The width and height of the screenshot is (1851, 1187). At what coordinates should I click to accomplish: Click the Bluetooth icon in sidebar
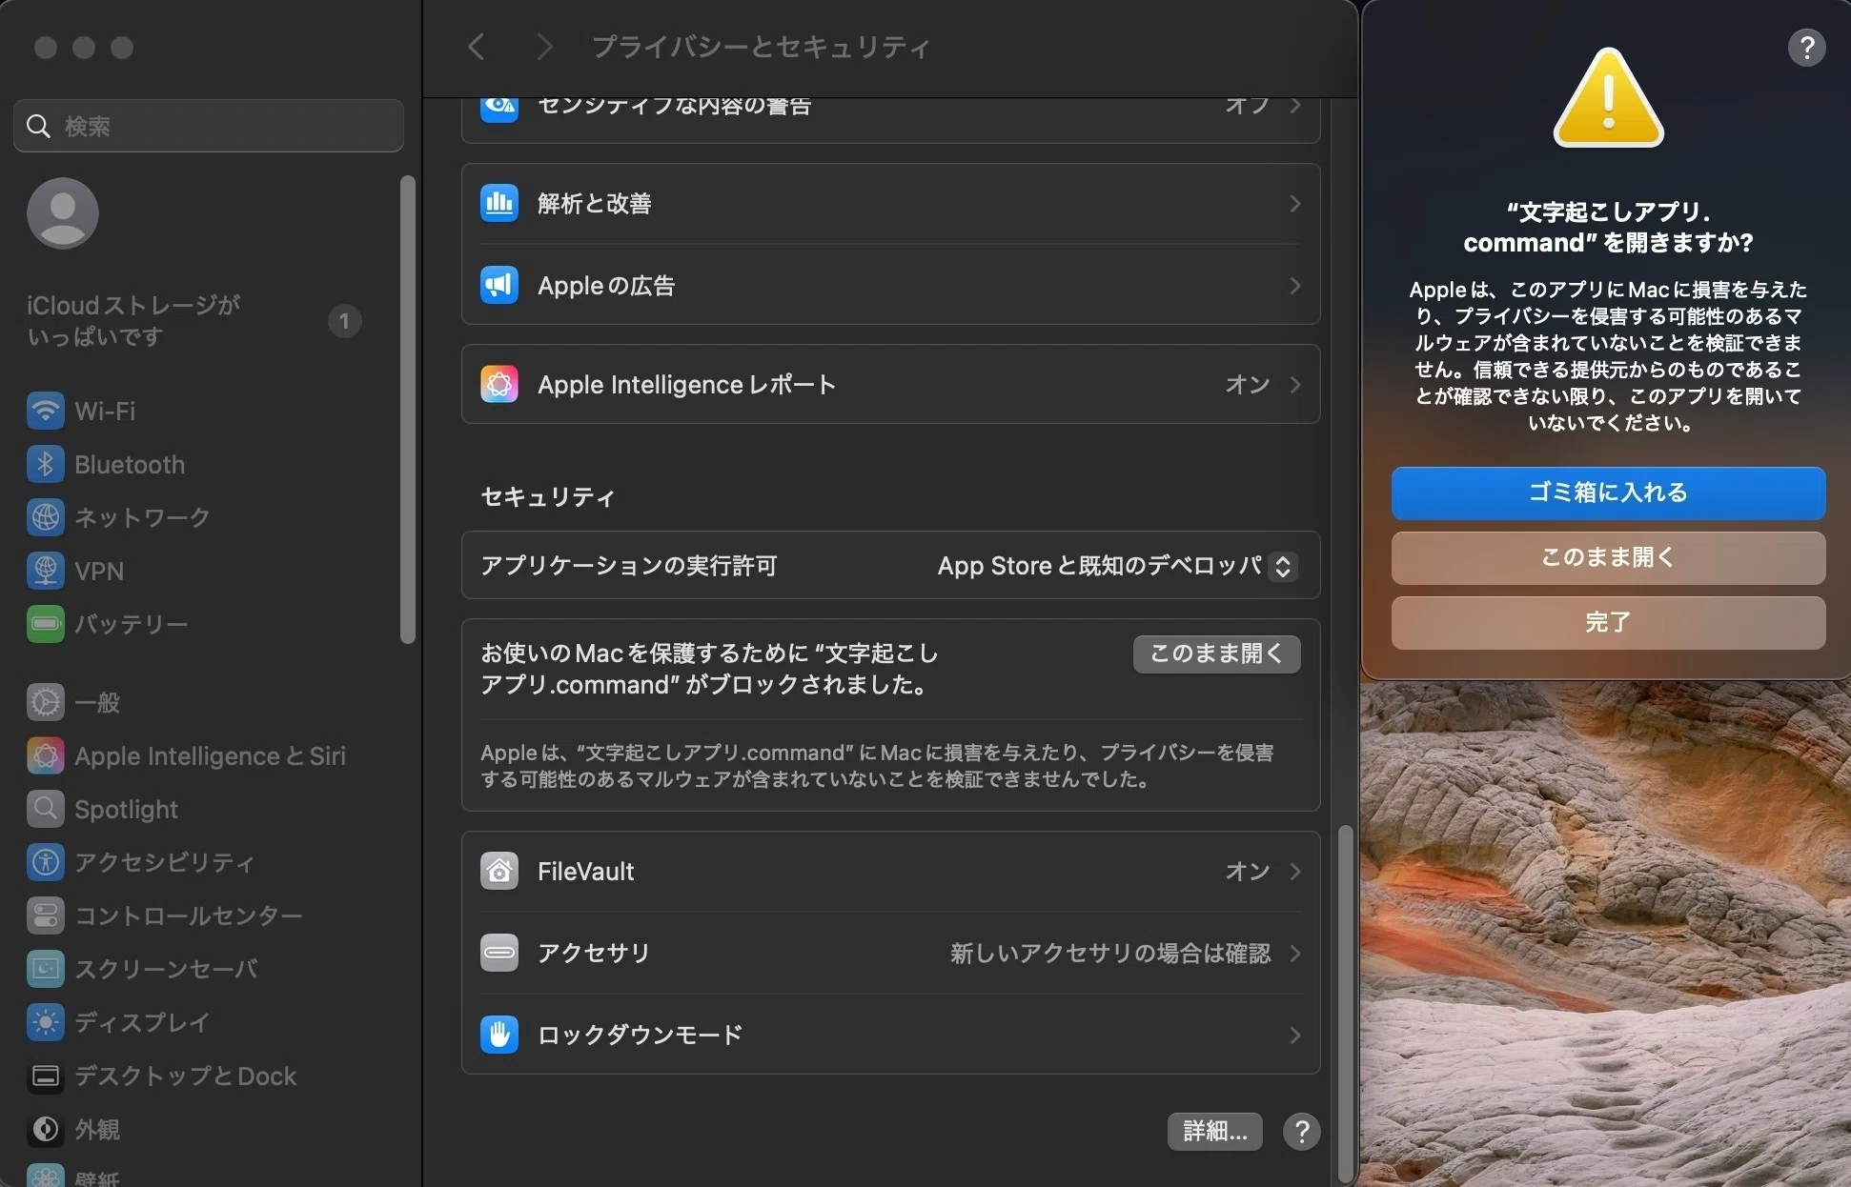point(45,464)
